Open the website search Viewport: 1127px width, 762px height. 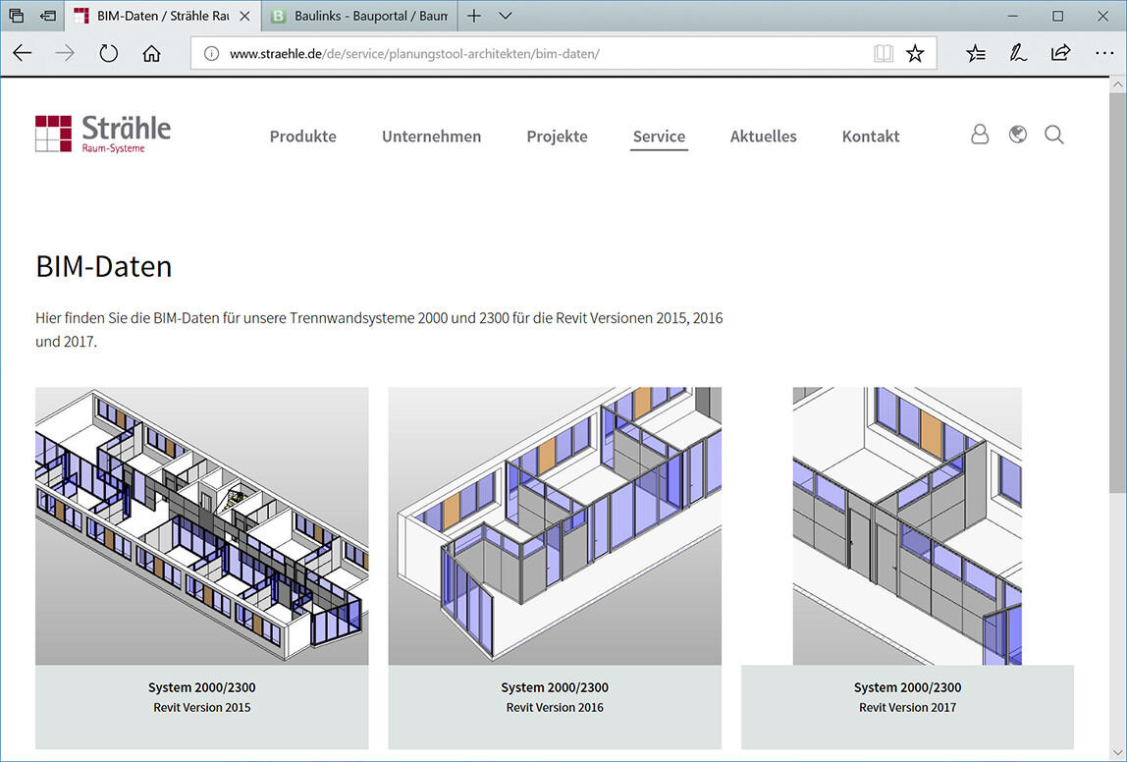tap(1054, 135)
